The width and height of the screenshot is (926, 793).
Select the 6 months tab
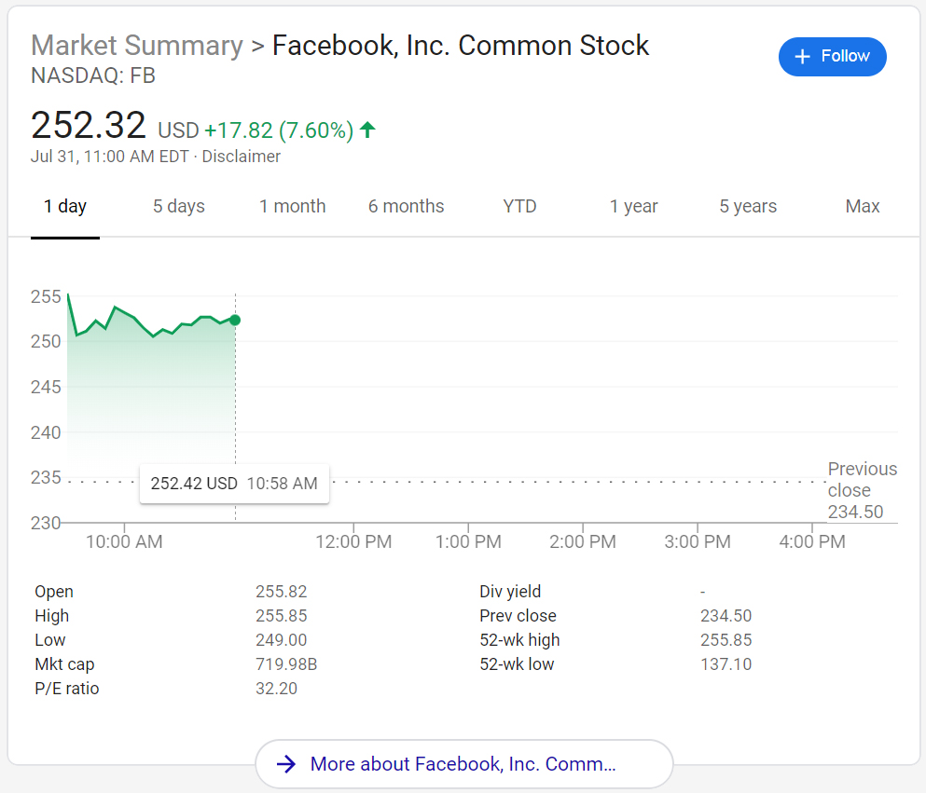pos(407,207)
